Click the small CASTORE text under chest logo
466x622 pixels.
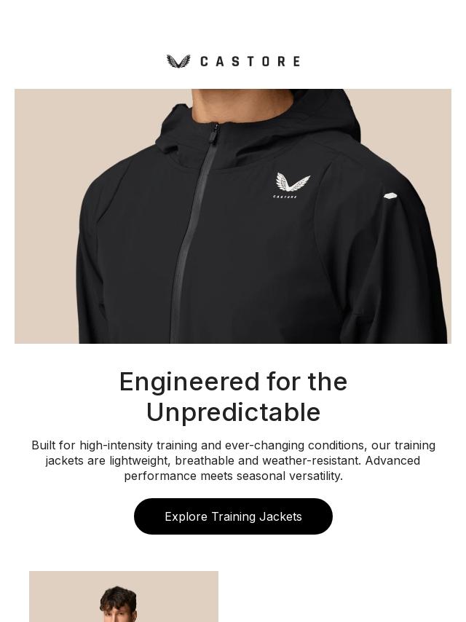(285, 197)
